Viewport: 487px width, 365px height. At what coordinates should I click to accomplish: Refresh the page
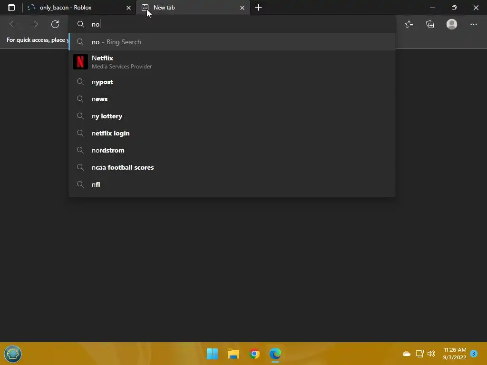55,24
